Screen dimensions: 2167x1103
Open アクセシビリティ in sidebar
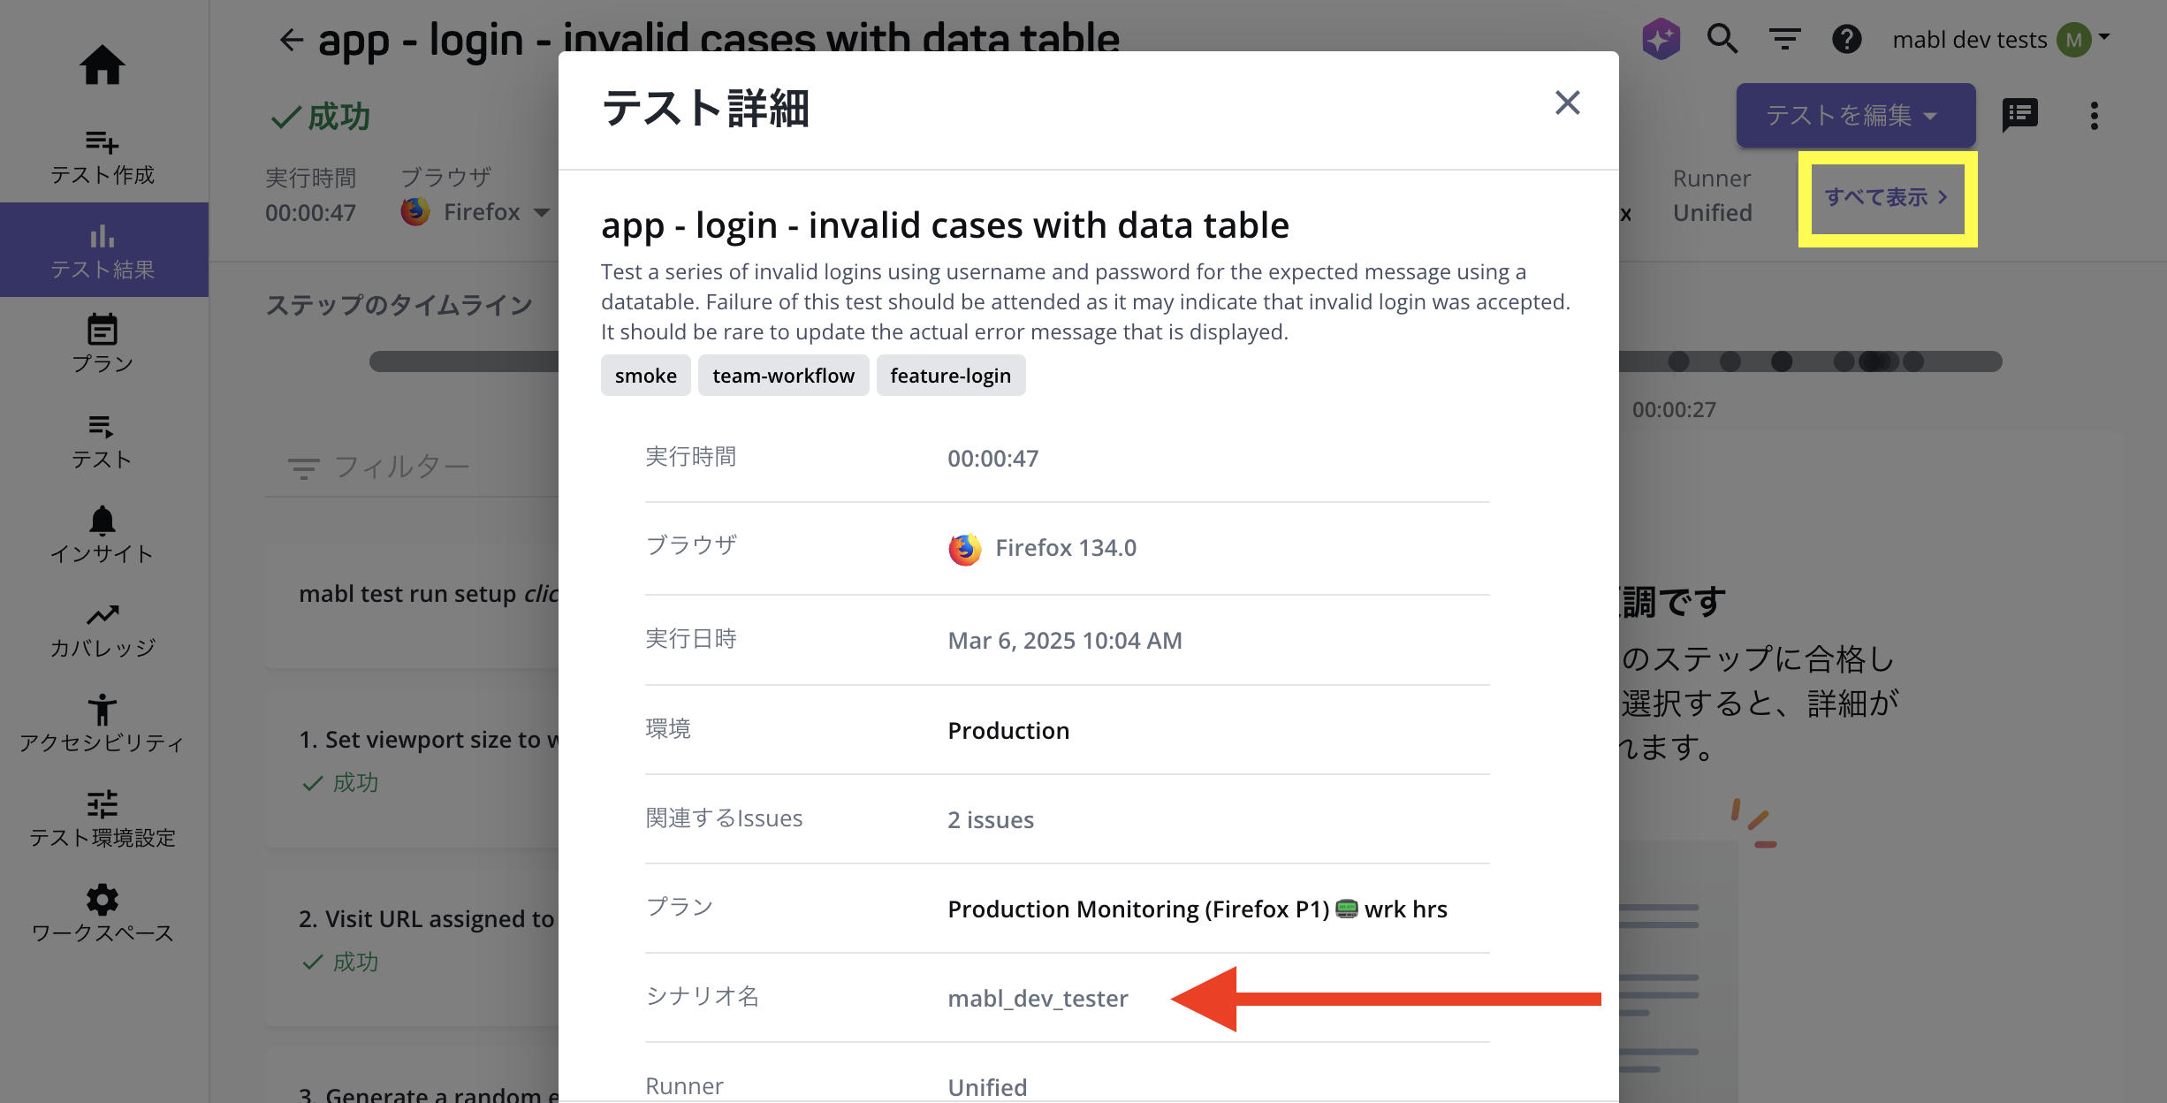(x=103, y=724)
